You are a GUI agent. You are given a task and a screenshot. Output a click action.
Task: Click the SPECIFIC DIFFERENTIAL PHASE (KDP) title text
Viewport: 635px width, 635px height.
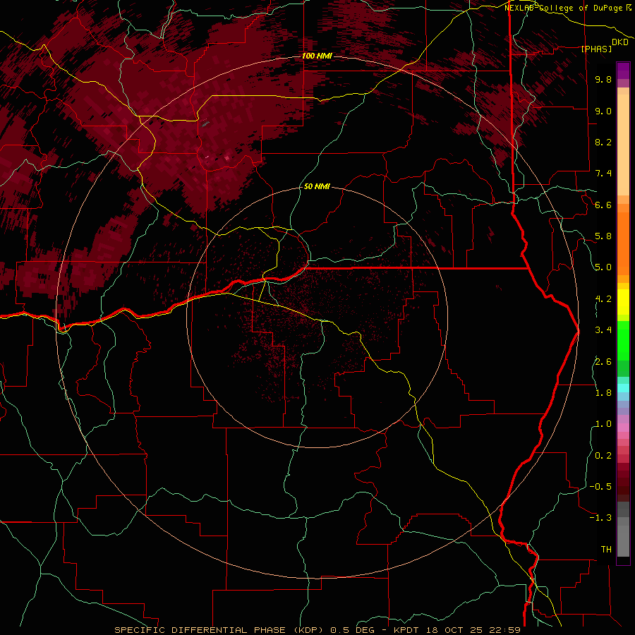tap(221, 630)
